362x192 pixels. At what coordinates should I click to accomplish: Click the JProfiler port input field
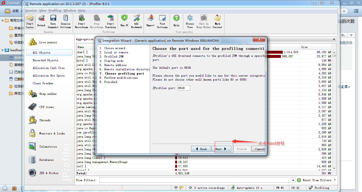click(x=184, y=88)
